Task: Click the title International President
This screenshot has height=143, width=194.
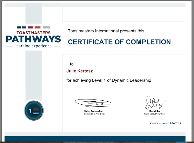Action: click(x=94, y=114)
